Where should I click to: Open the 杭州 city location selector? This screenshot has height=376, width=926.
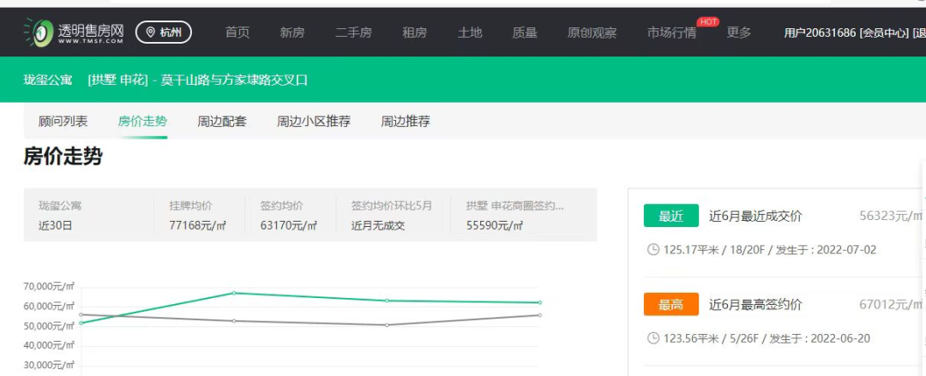[164, 33]
